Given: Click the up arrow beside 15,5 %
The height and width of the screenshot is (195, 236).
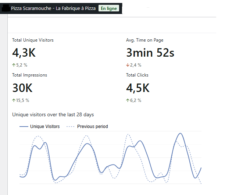Looking at the screenshot, I should pyautogui.click(x=14, y=100).
